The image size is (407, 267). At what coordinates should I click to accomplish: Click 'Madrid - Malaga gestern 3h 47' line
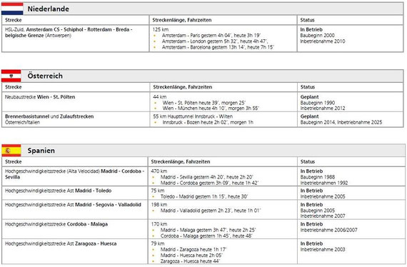coord(208,230)
